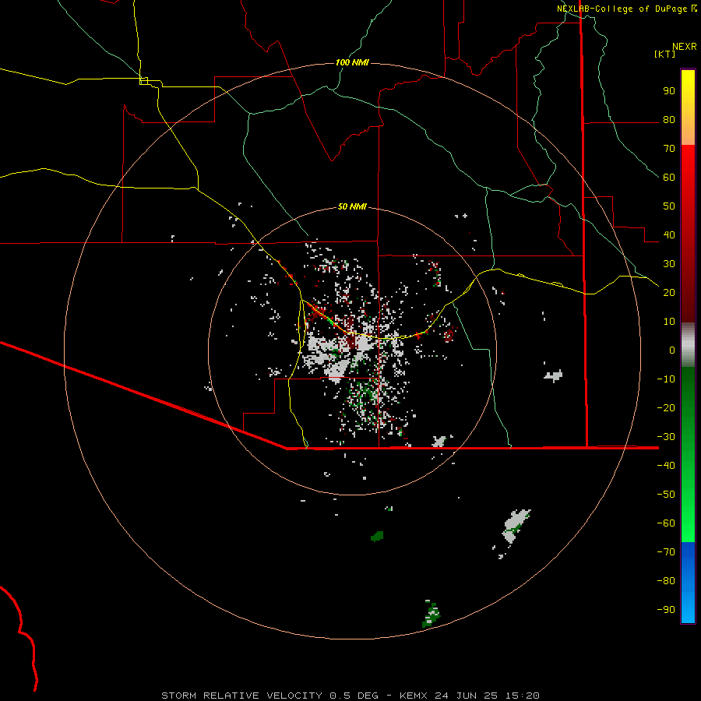Click the -10 knot label on the color scale
Screen dimensions: 701x701
tap(666, 379)
